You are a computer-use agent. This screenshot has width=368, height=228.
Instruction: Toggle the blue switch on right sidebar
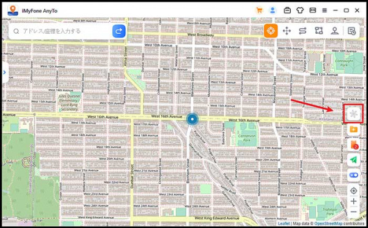(x=353, y=175)
